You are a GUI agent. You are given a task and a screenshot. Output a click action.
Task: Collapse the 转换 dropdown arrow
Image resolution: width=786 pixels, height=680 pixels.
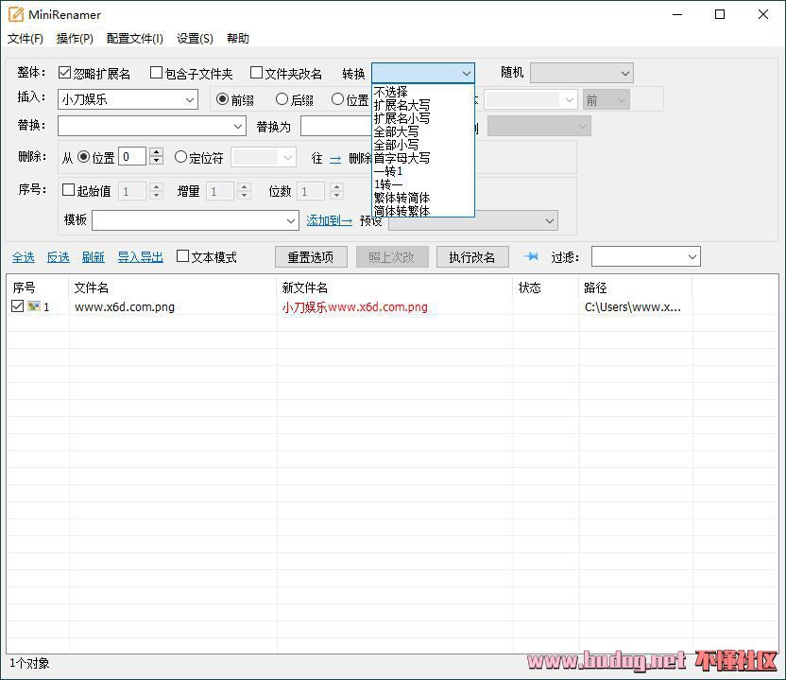[466, 74]
